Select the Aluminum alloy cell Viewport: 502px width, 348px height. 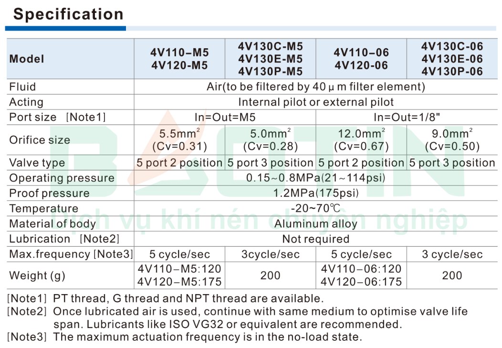pos(315,224)
